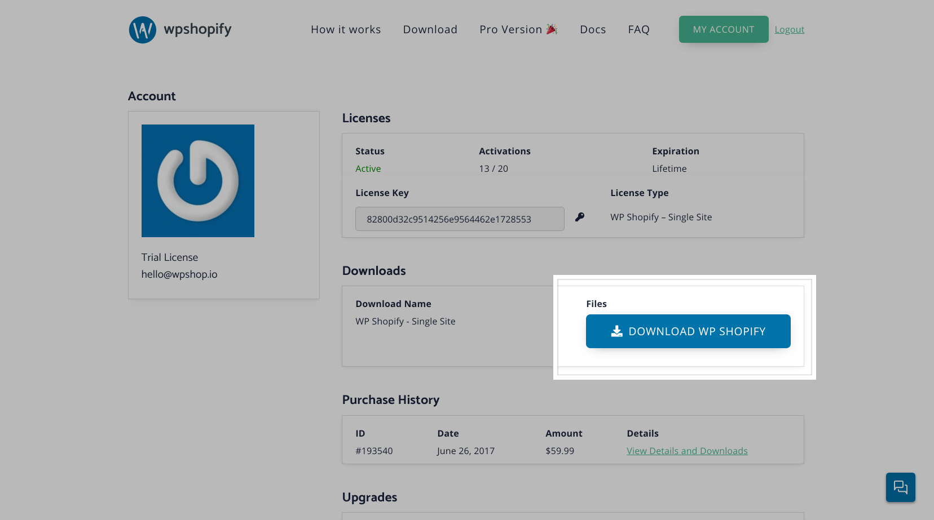Image resolution: width=934 pixels, height=520 pixels.
Task: Click the Upgrades heading
Action: click(370, 497)
